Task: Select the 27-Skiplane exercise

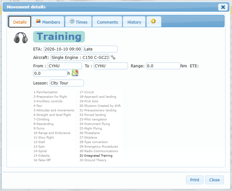Action: pos(88,138)
